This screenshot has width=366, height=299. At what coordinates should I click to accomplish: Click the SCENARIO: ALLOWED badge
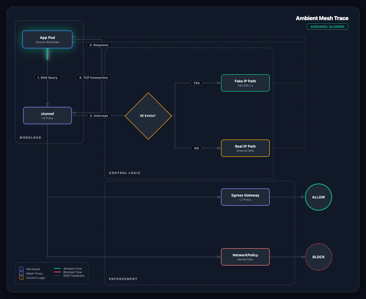(327, 27)
